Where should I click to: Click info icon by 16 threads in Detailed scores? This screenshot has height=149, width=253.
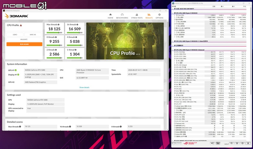70,127
